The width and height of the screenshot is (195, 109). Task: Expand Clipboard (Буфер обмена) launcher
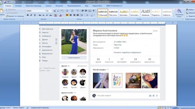click(23, 19)
